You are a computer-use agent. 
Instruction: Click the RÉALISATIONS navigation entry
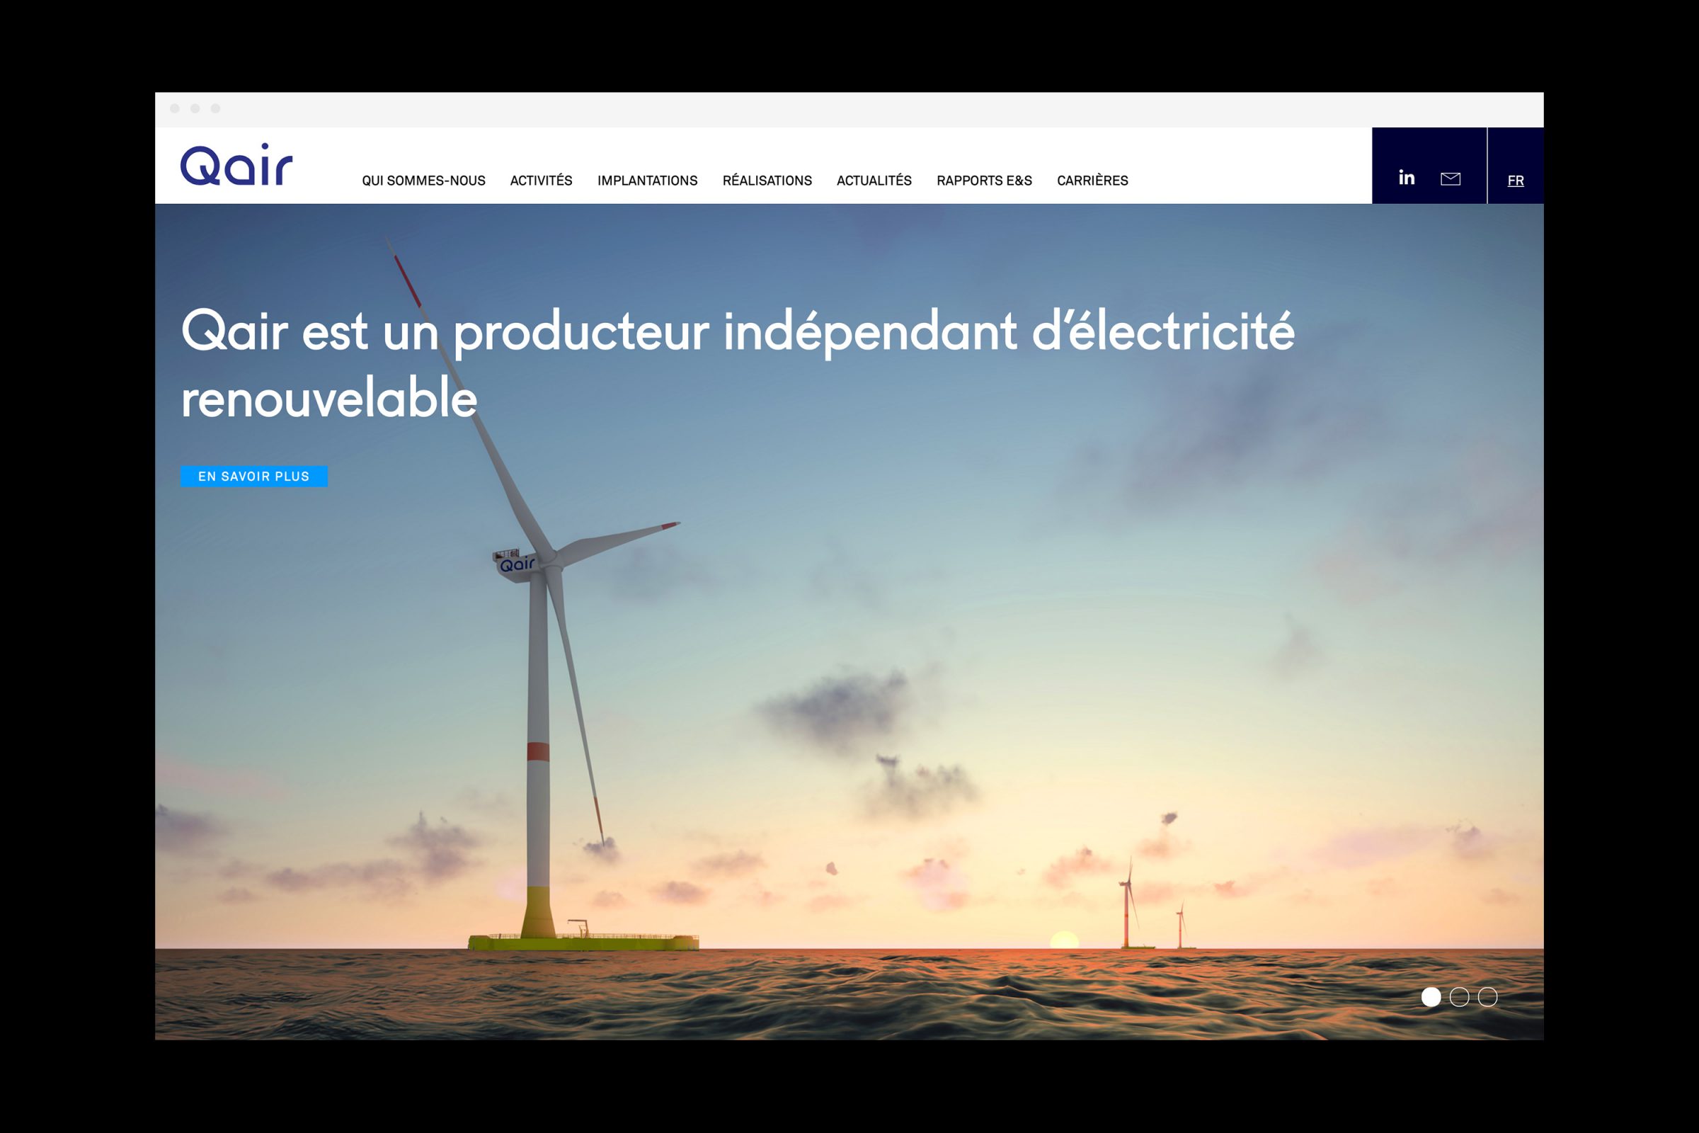click(x=767, y=181)
